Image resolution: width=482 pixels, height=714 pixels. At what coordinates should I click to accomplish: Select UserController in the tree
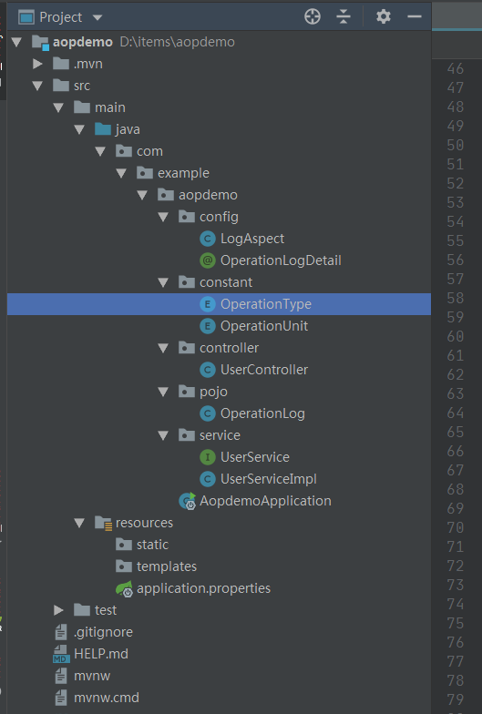tap(264, 370)
